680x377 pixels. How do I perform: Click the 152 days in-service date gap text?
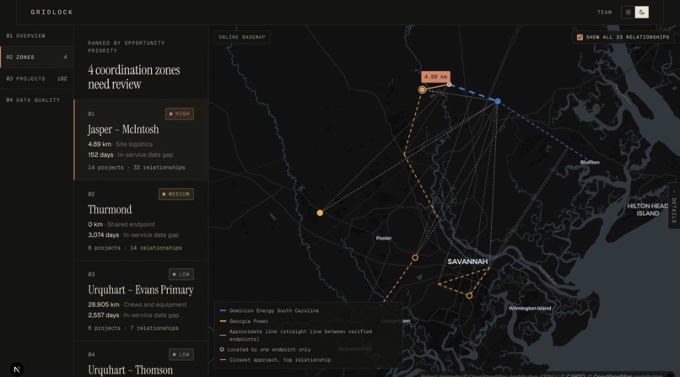pos(131,154)
